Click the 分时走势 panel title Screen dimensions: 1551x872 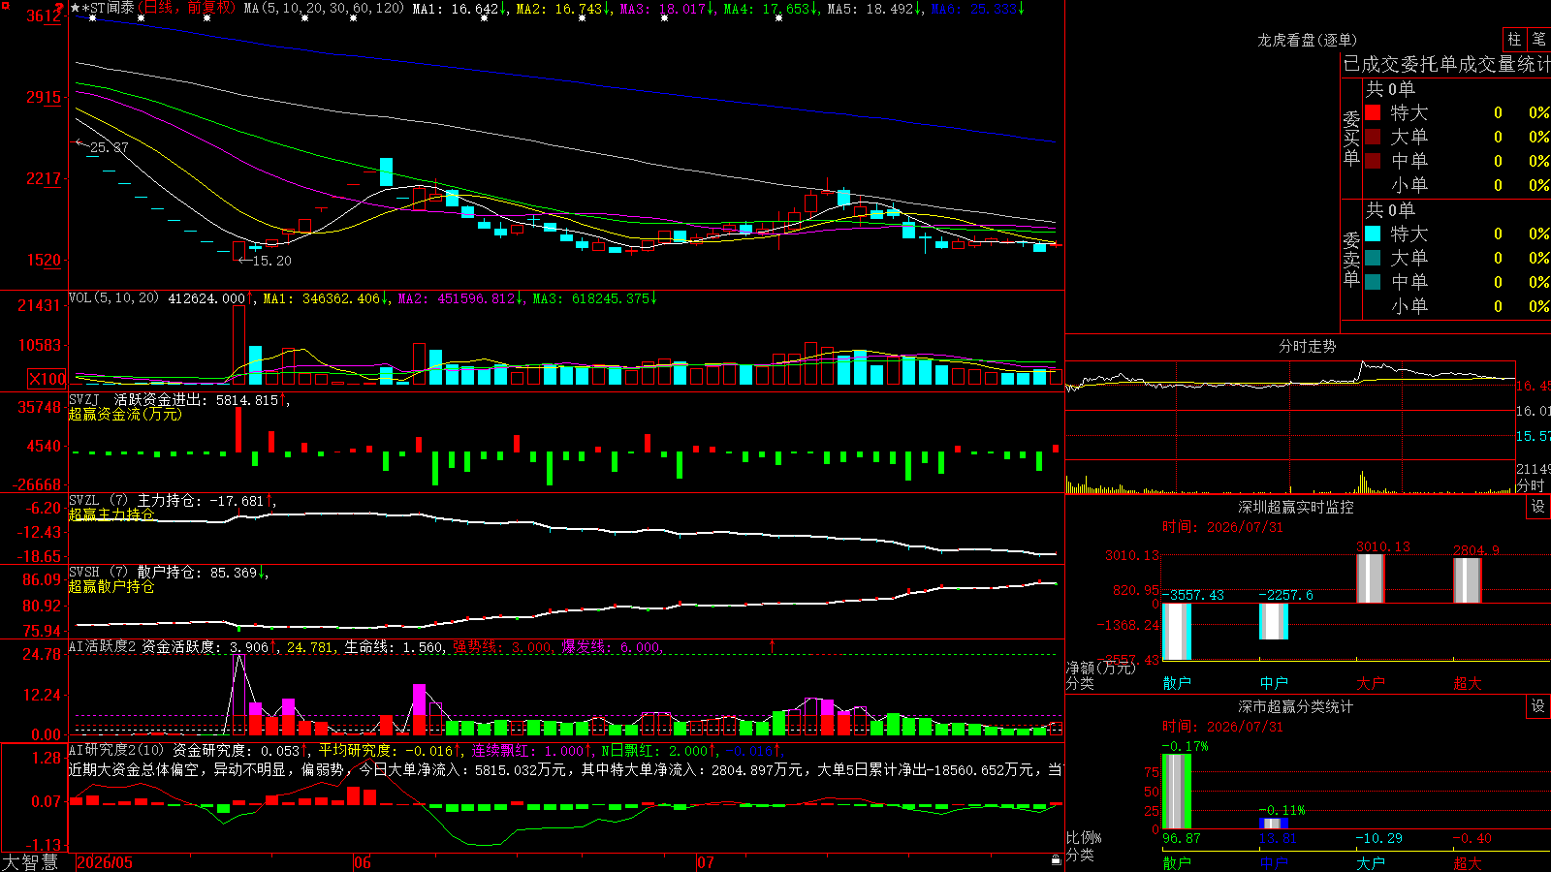tap(1307, 346)
